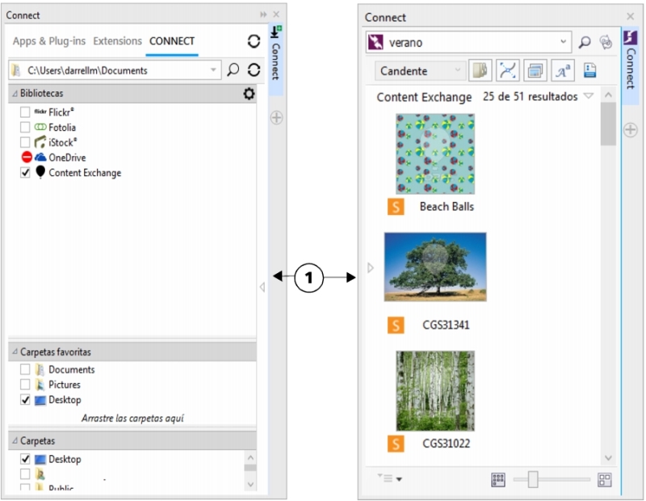Image resolution: width=646 pixels, height=501 pixels.
Task: Switch to small thumbnails view icon
Action: tap(498, 479)
